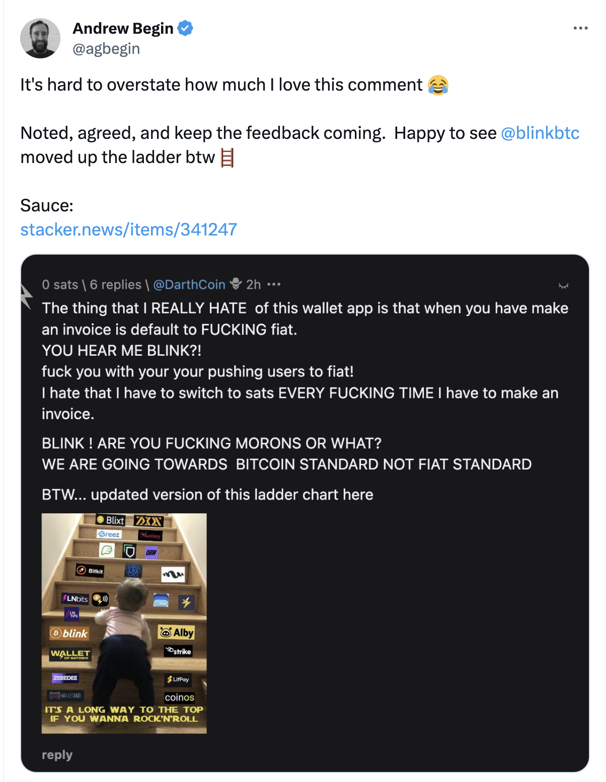
Task: Zap the comment with the lightning bolt icon
Action: [26, 297]
